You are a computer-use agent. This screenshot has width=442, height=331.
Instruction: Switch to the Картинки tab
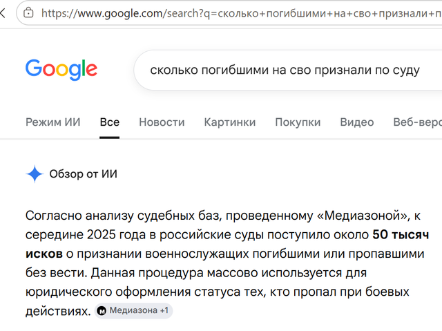230,122
